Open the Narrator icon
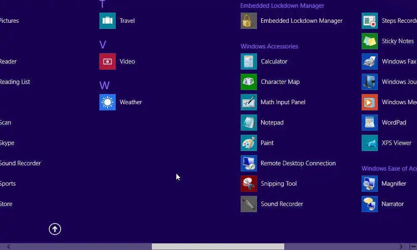Viewport: 417px width, 250px height. tap(370, 204)
